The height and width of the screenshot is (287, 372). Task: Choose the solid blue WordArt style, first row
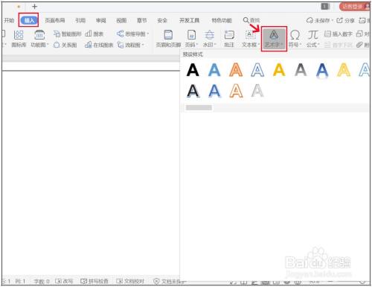click(214, 70)
